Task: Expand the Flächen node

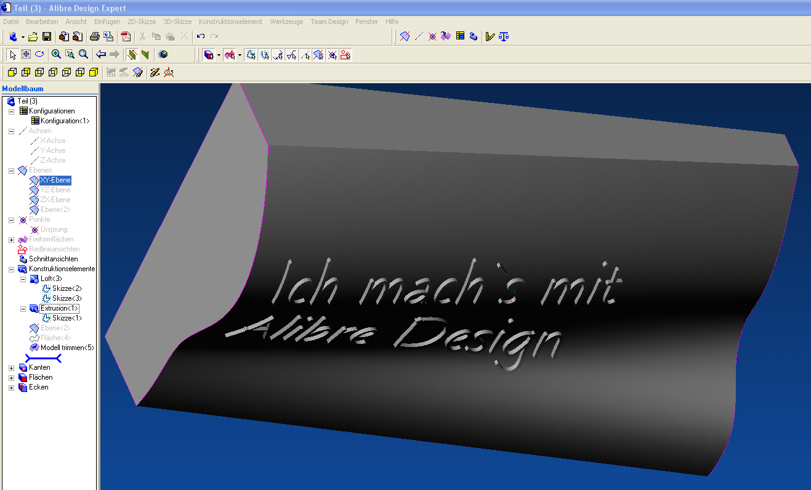Action: [x=12, y=377]
